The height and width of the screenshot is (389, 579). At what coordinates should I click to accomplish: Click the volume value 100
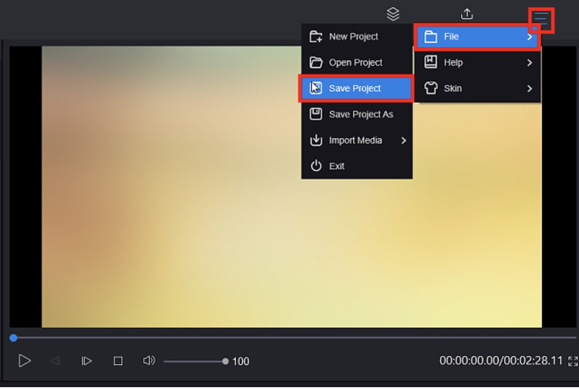(241, 362)
